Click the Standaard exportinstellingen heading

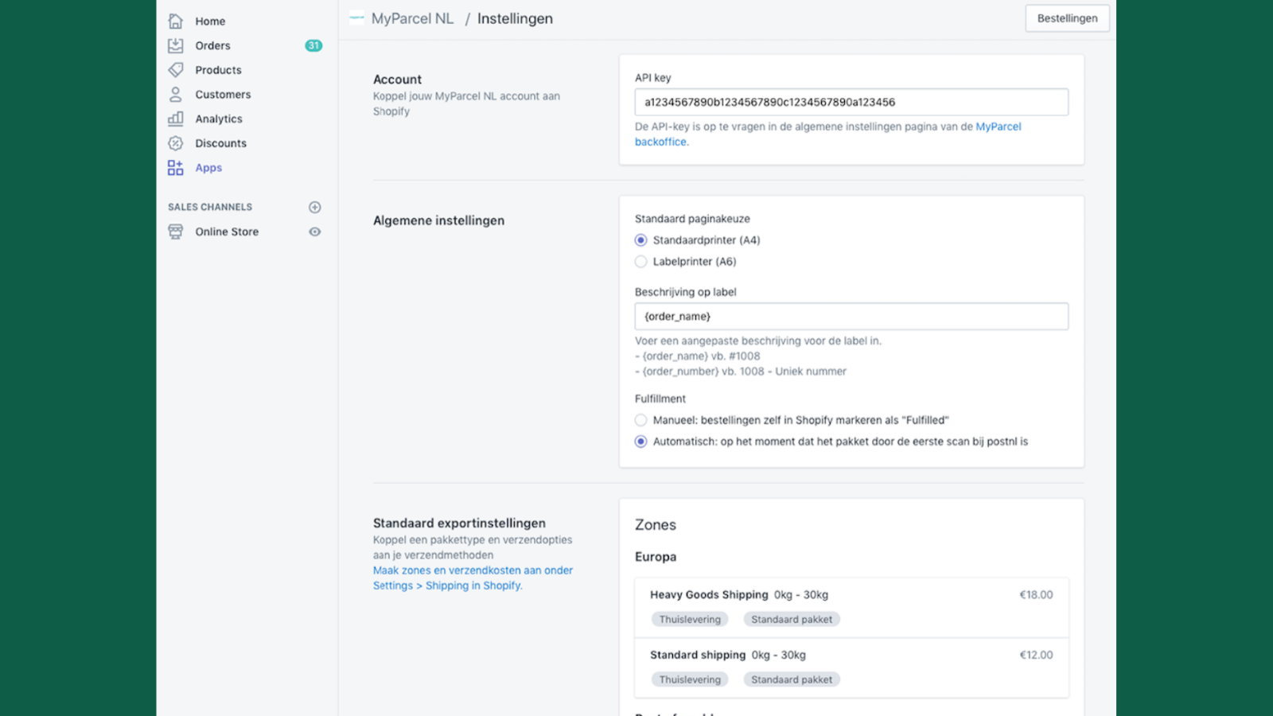point(459,523)
